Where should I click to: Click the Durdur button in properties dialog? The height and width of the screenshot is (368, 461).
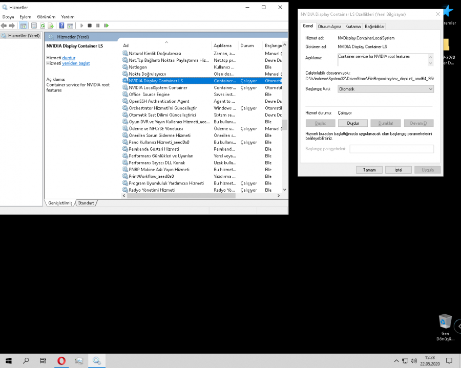click(353, 123)
